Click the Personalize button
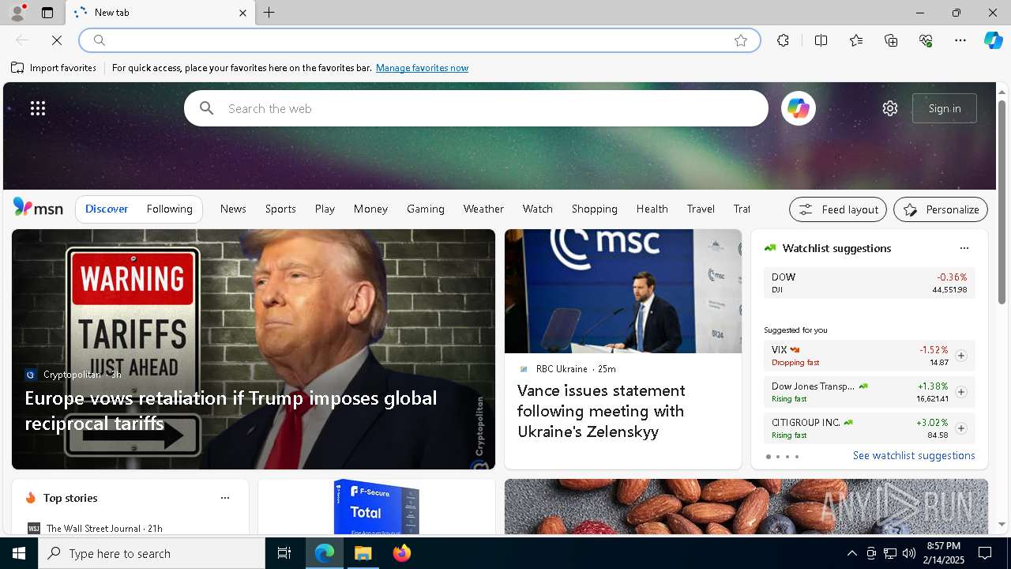 [941, 209]
